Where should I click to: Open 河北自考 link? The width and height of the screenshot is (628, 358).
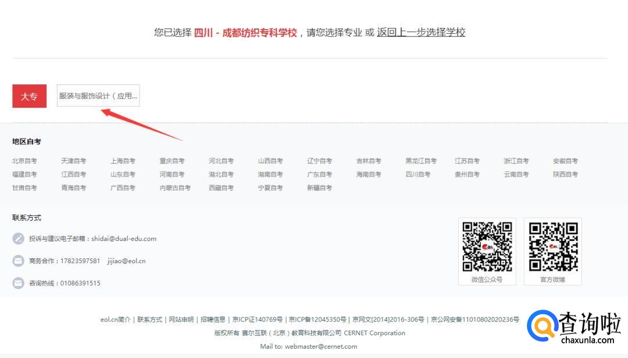[221, 161]
